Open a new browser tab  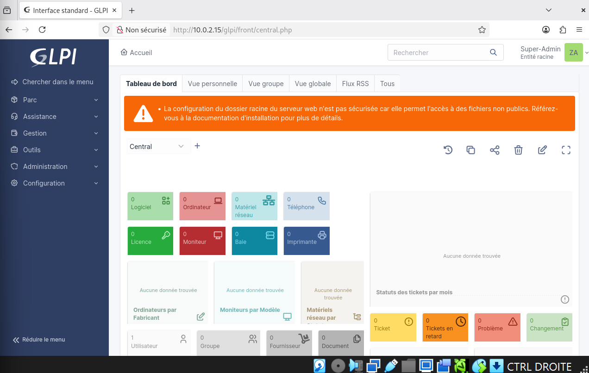coord(132,10)
